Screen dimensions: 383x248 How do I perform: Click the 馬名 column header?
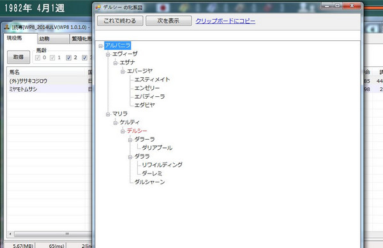coord(47,72)
